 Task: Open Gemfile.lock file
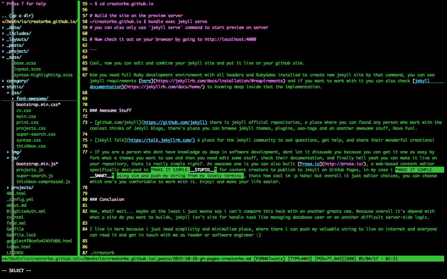21,235
